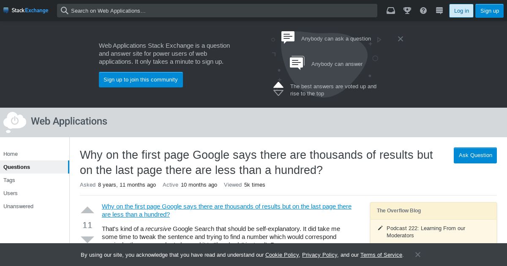Click Sign up to join this community
Viewport: 507px width, 266px height.
pyautogui.click(x=141, y=80)
